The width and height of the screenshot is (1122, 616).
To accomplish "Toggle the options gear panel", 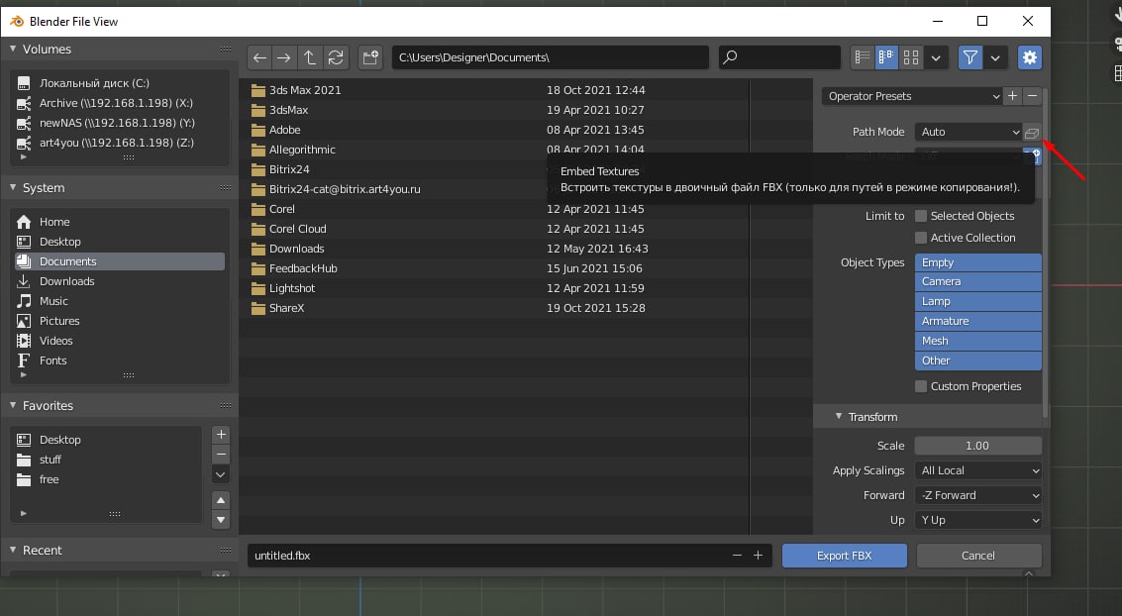I will pyautogui.click(x=1030, y=58).
